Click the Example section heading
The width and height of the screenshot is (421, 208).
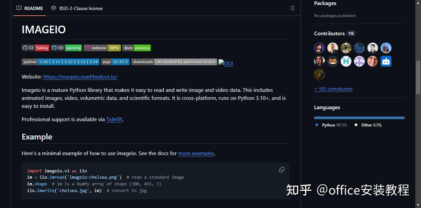(37, 137)
